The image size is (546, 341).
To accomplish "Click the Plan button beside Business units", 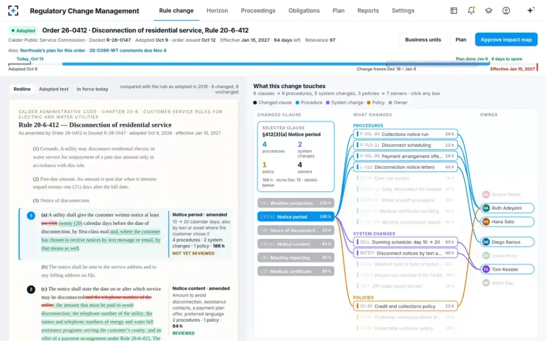I will (461, 40).
